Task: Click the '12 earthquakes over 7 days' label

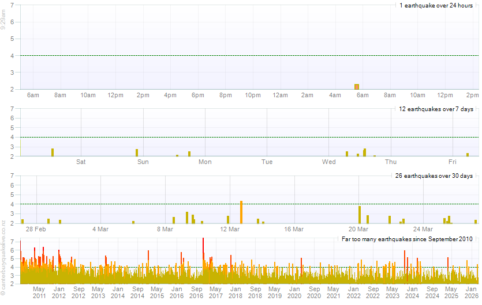Action: click(436, 109)
